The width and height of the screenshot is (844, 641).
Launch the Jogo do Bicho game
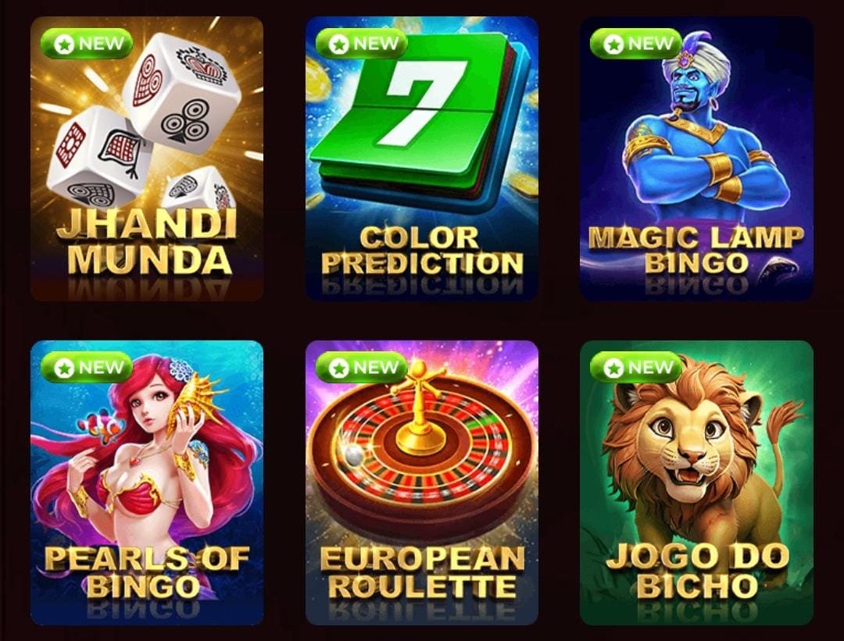tap(696, 483)
